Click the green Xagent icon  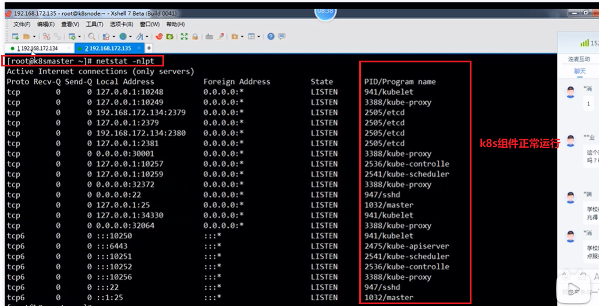point(169,36)
